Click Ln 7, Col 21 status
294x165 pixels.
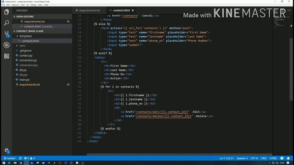[226, 158]
